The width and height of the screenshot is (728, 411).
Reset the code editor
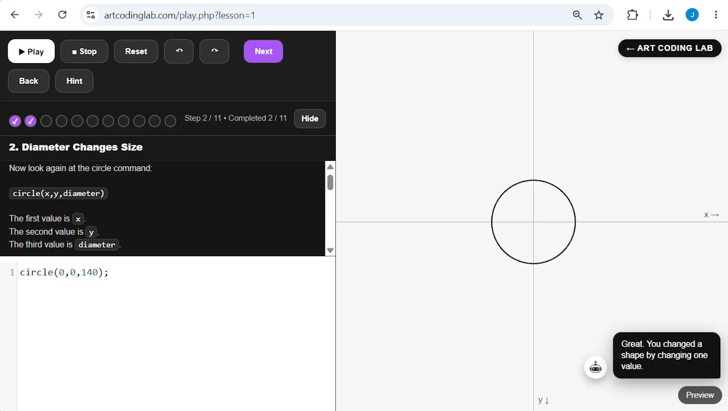(x=136, y=51)
